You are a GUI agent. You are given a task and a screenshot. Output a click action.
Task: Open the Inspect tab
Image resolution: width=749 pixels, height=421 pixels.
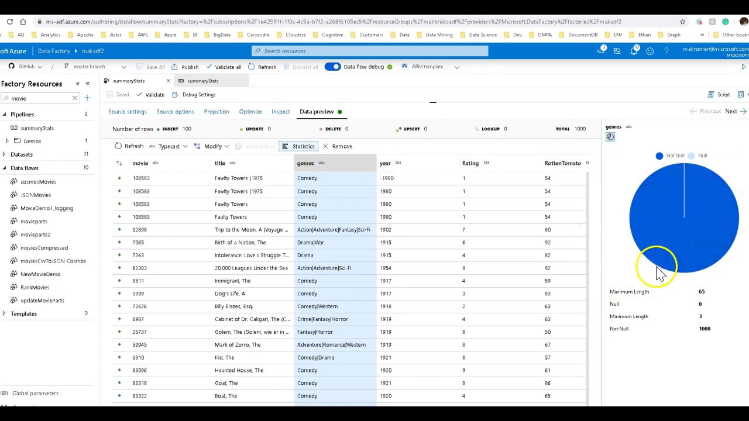click(x=281, y=112)
